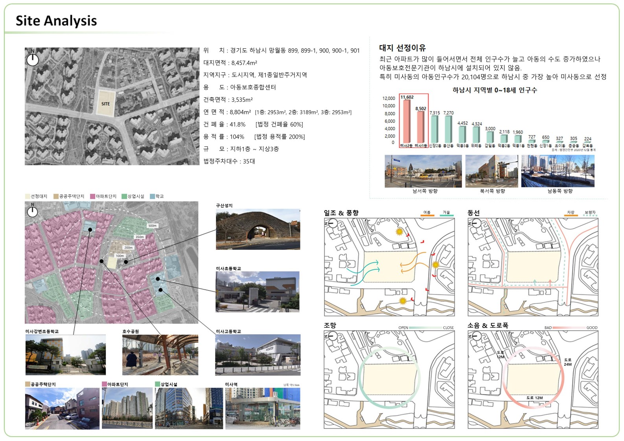Screen dimensions: 624x441
Task: Select the 공공주택단지 swatch in the map legend
Action: coord(56,196)
